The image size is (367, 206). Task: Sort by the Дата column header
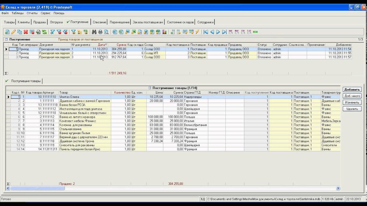100,45
